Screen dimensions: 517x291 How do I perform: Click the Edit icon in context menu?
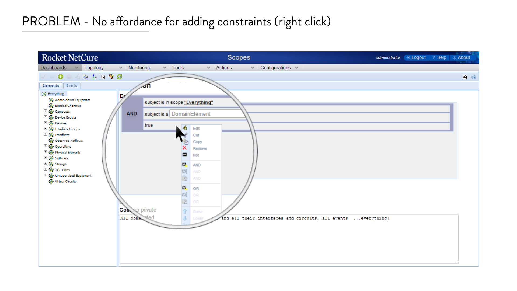185,128
